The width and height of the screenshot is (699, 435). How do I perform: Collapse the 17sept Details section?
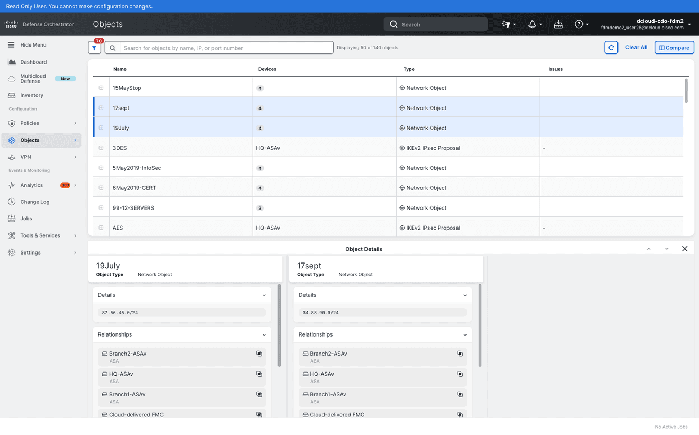tap(465, 295)
